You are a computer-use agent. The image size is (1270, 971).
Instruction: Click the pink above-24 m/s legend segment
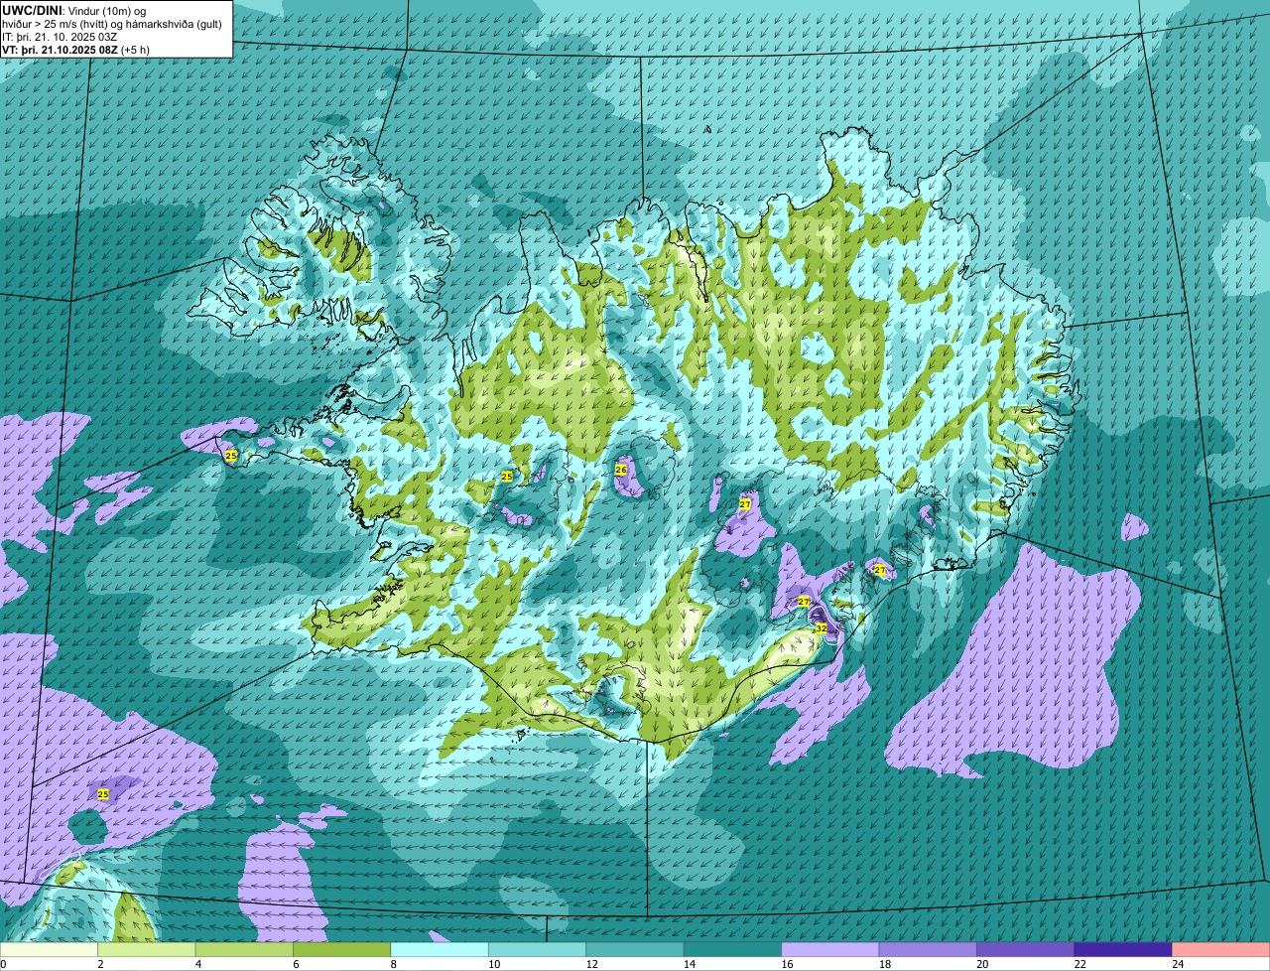[x=1221, y=949]
